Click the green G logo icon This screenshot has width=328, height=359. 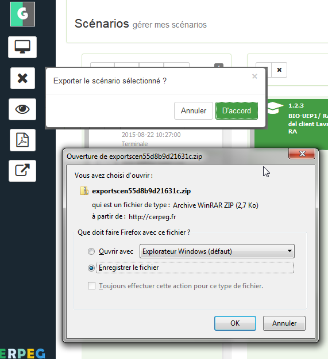point(22,14)
